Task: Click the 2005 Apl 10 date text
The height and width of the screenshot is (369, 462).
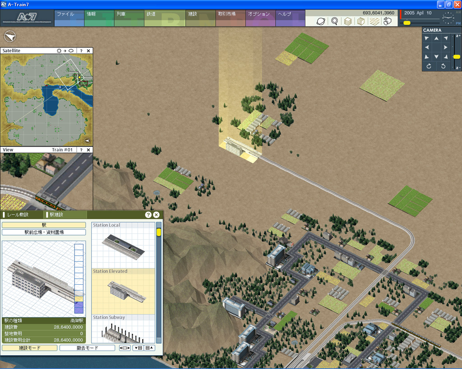Action: (x=418, y=13)
